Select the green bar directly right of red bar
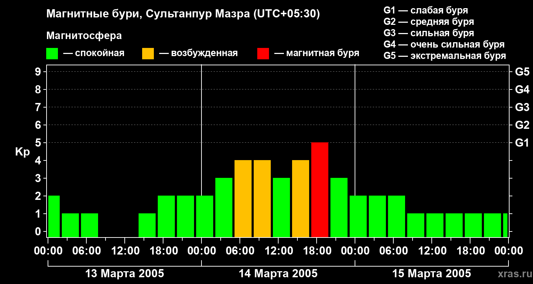 (x=339, y=208)
